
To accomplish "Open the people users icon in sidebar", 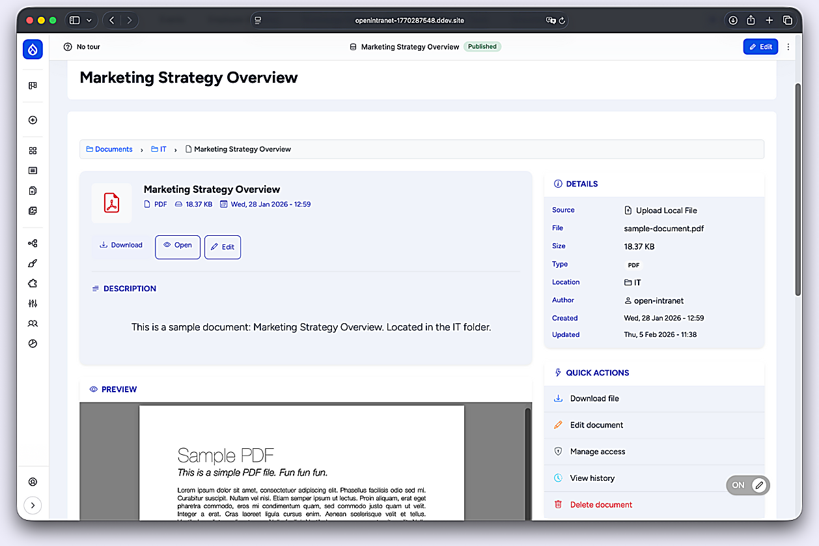I will click(x=33, y=323).
